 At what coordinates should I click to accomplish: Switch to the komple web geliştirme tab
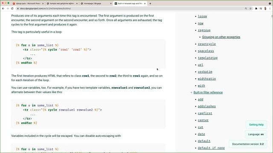[x=62, y=3]
